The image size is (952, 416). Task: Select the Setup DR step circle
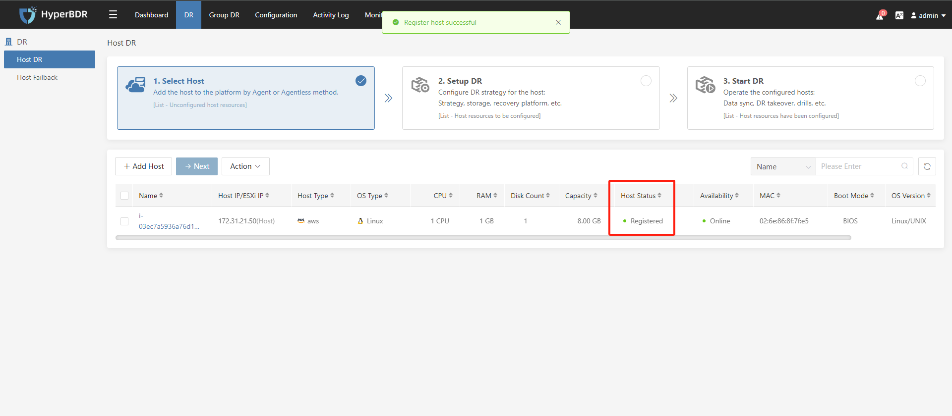646,81
